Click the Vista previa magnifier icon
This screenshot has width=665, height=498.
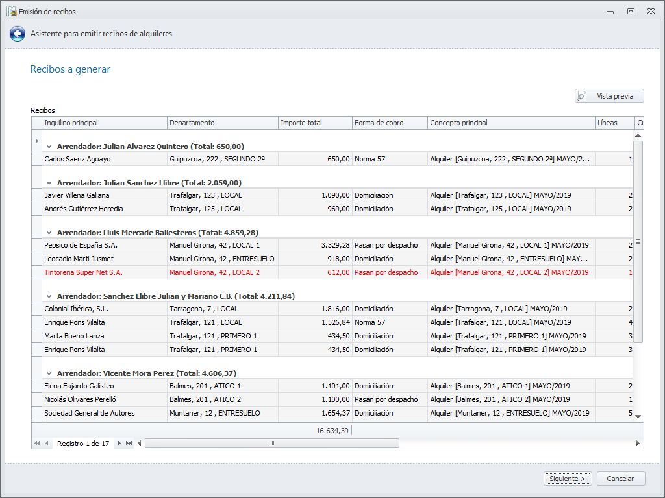[x=583, y=96]
